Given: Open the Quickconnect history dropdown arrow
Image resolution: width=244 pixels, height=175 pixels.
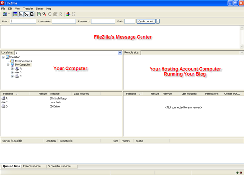Looking at the screenshot, I should (x=158, y=21).
